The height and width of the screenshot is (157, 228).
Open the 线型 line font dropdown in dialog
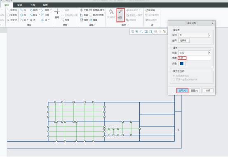pyautogui.click(x=209, y=53)
